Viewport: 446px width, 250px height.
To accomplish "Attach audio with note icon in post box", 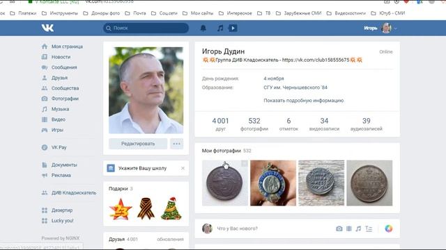I will (358, 228).
